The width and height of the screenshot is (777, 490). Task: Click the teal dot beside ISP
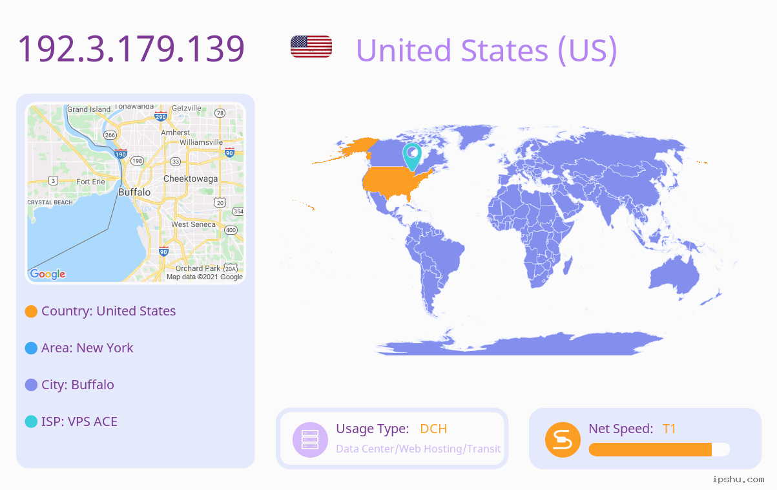coord(31,421)
